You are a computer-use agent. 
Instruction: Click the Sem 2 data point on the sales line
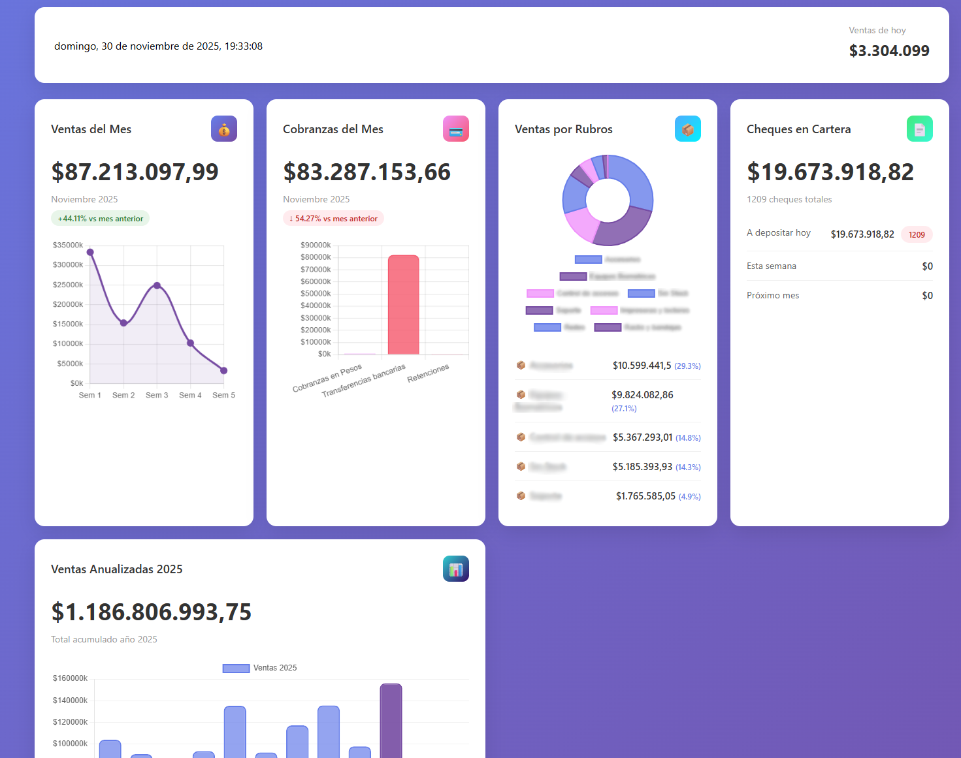tap(123, 323)
